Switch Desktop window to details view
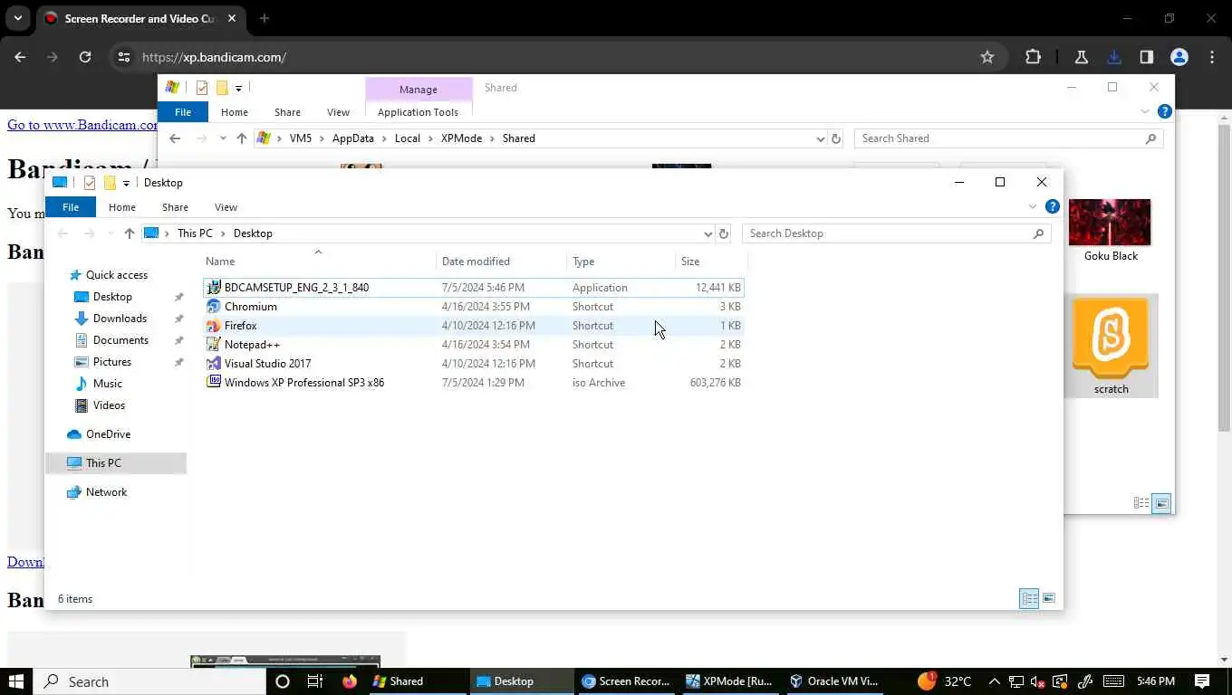 [1029, 598]
